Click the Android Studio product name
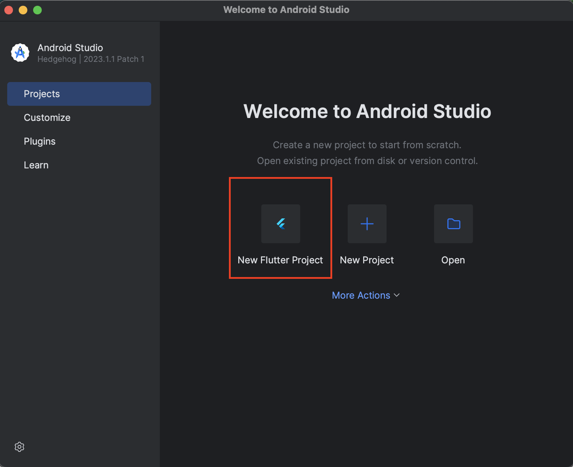 [70, 48]
